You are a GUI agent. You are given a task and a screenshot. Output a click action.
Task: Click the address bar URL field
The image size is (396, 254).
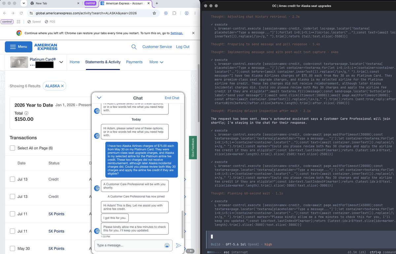click(x=93, y=13)
